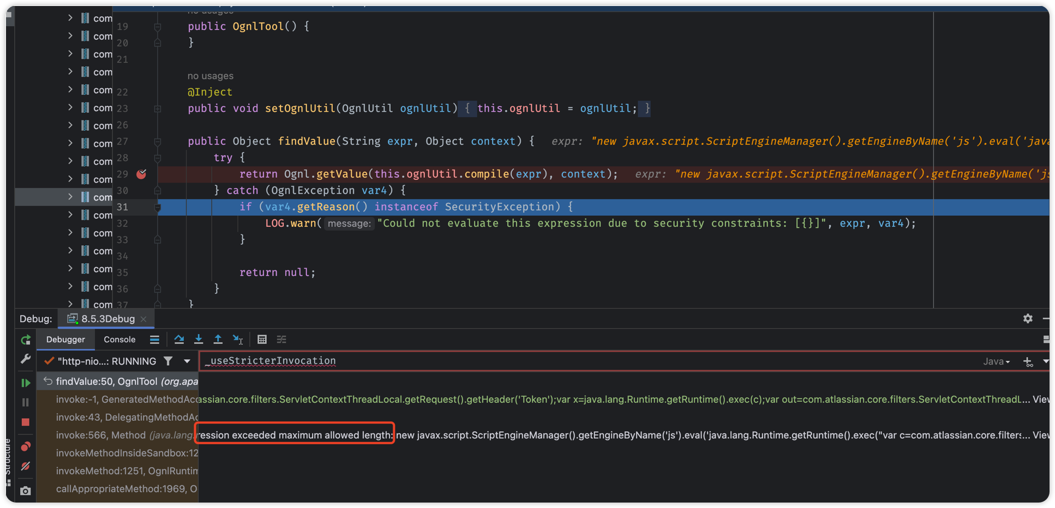The image size is (1055, 508).
Task: Expand the folded setOgnlUtil method on line 23
Action: pyautogui.click(x=157, y=108)
